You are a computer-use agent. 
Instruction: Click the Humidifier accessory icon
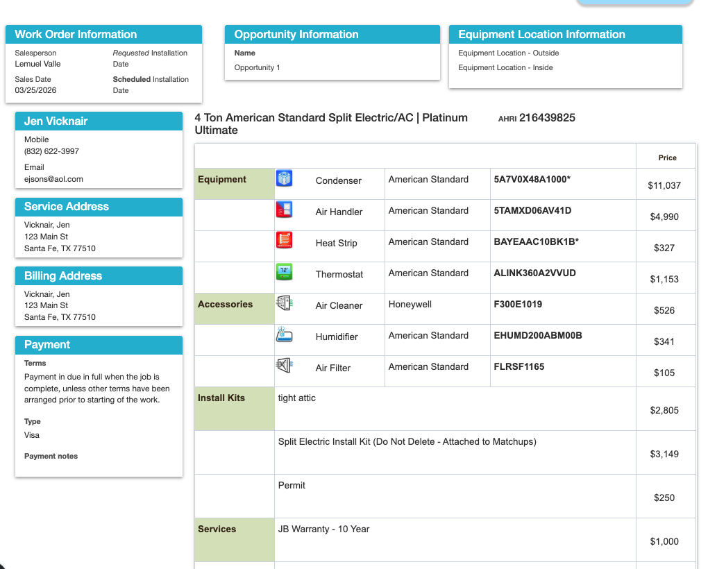[x=285, y=334]
